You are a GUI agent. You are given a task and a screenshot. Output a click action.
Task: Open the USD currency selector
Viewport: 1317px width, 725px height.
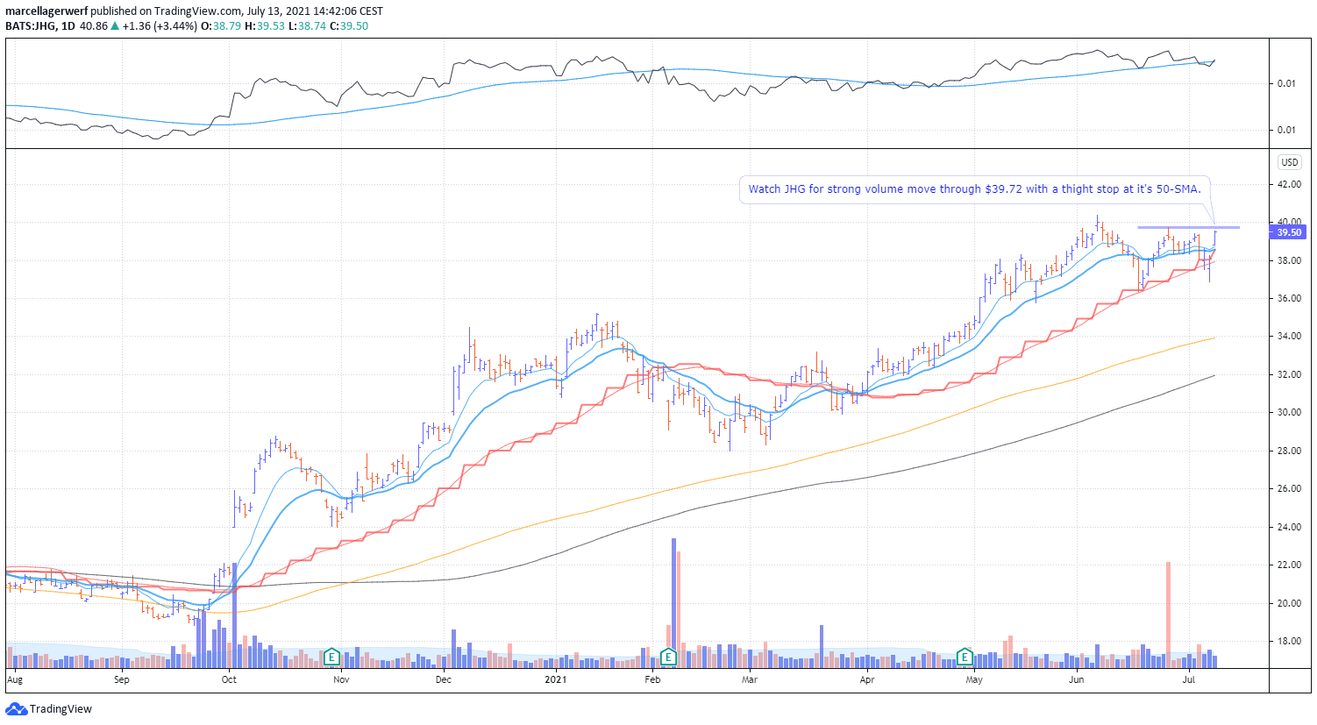pyautogui.click(x=1289, y=162)
